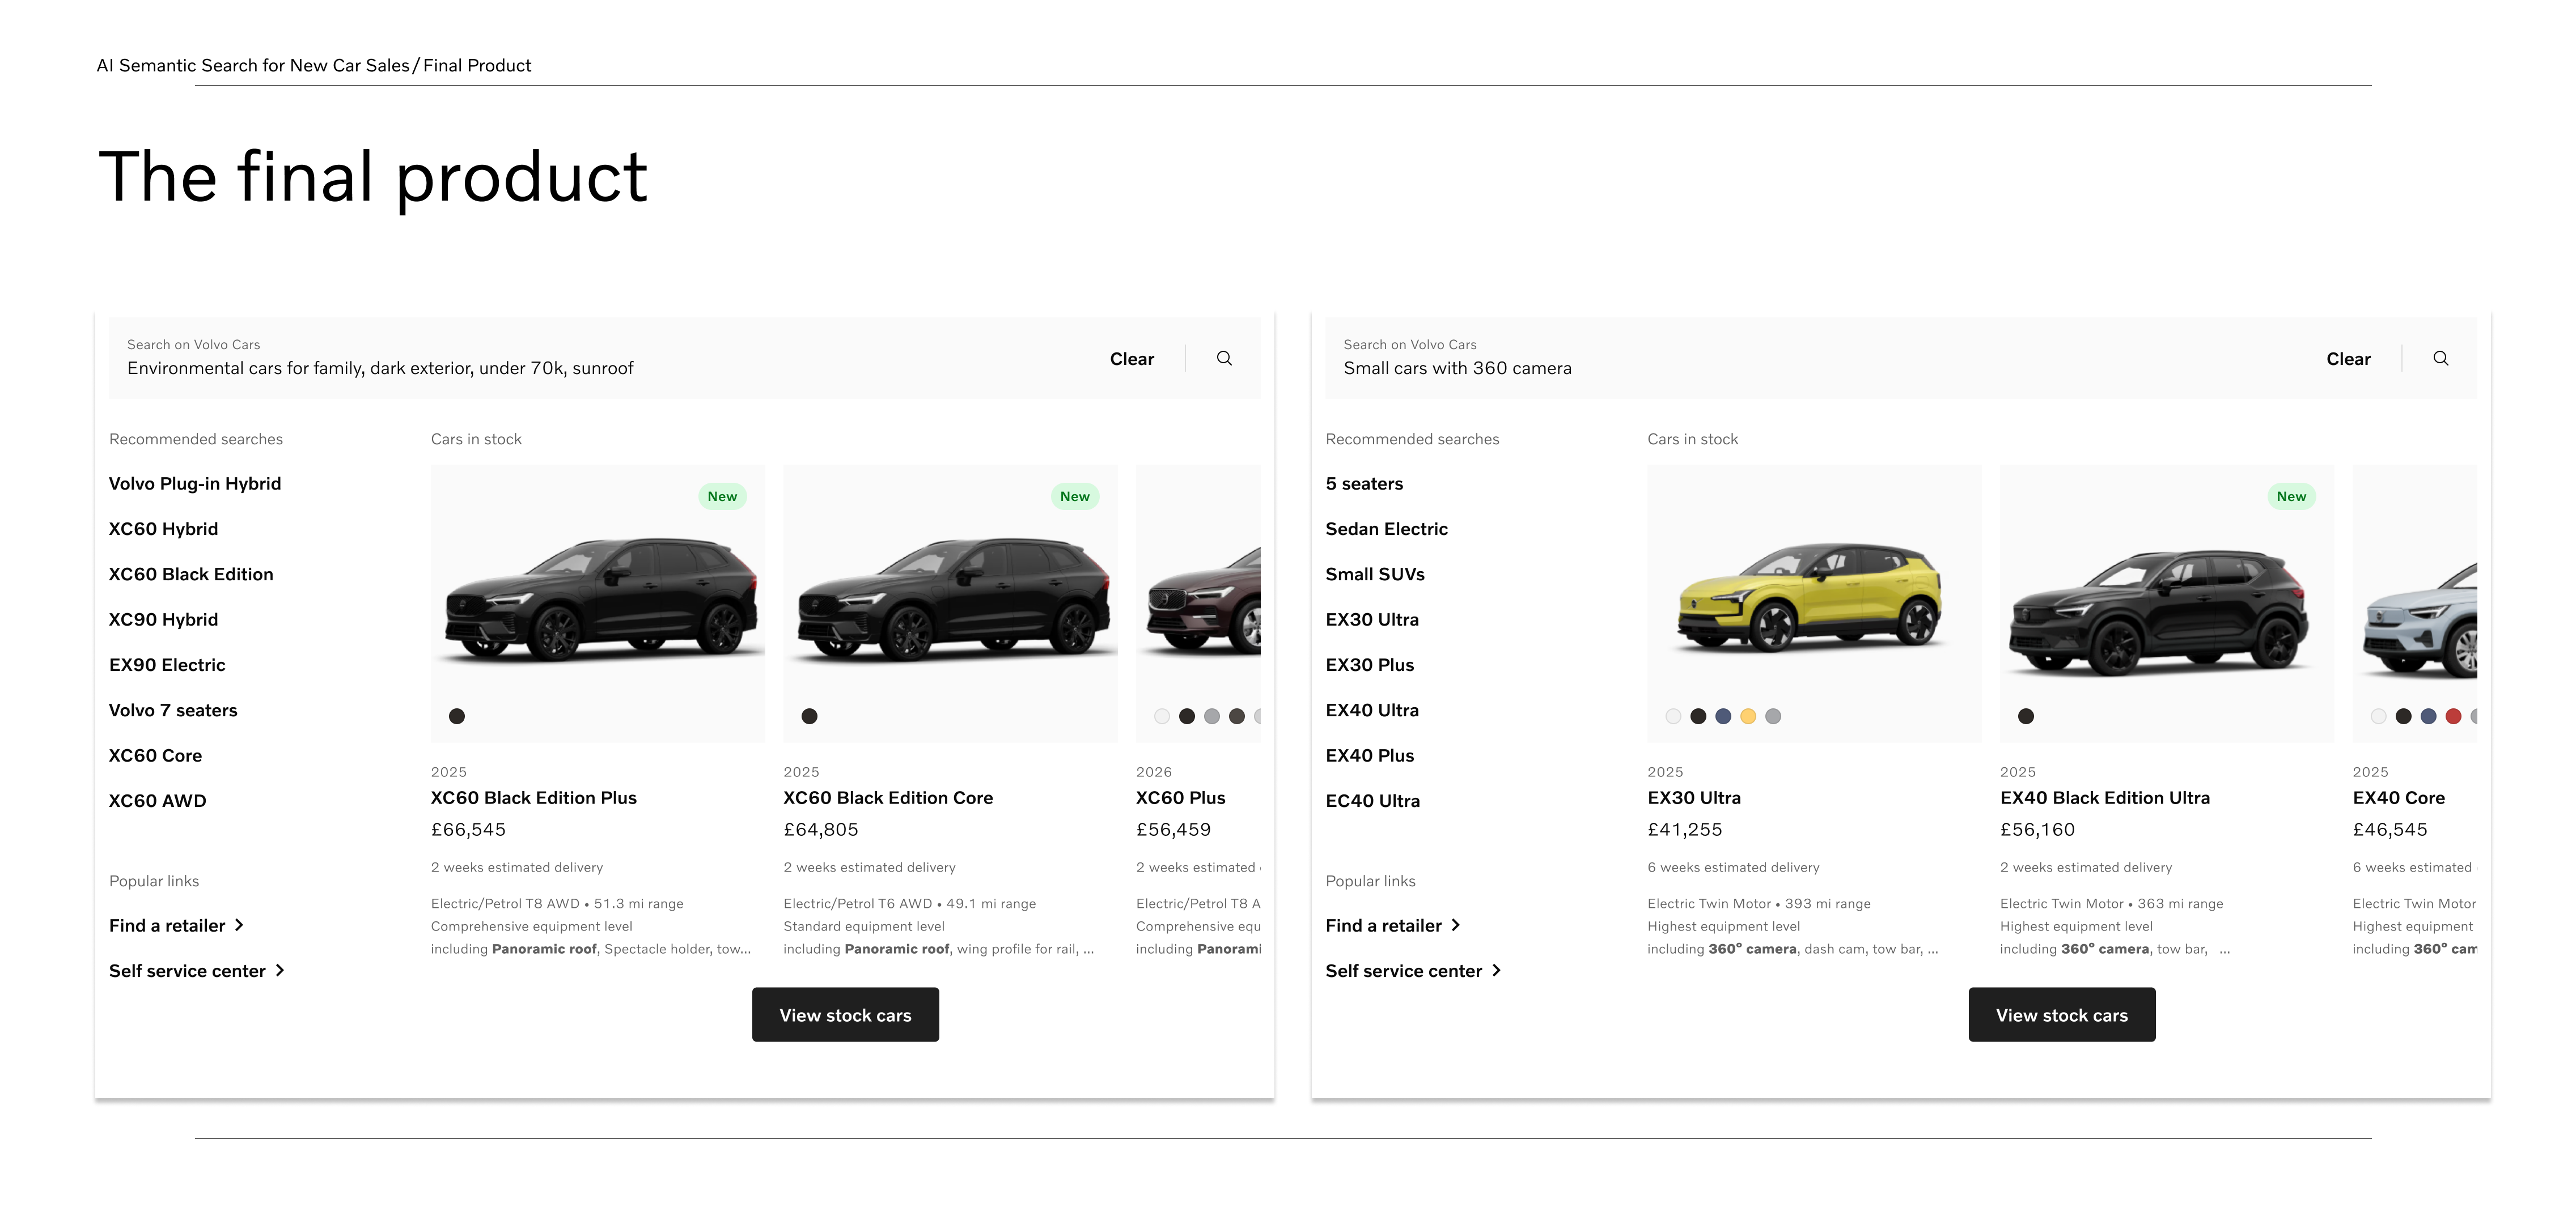Select the EX30 Ultra recommended search
The width and height of the screenshot is (2576, 1224).
[x=1372, y=619]
